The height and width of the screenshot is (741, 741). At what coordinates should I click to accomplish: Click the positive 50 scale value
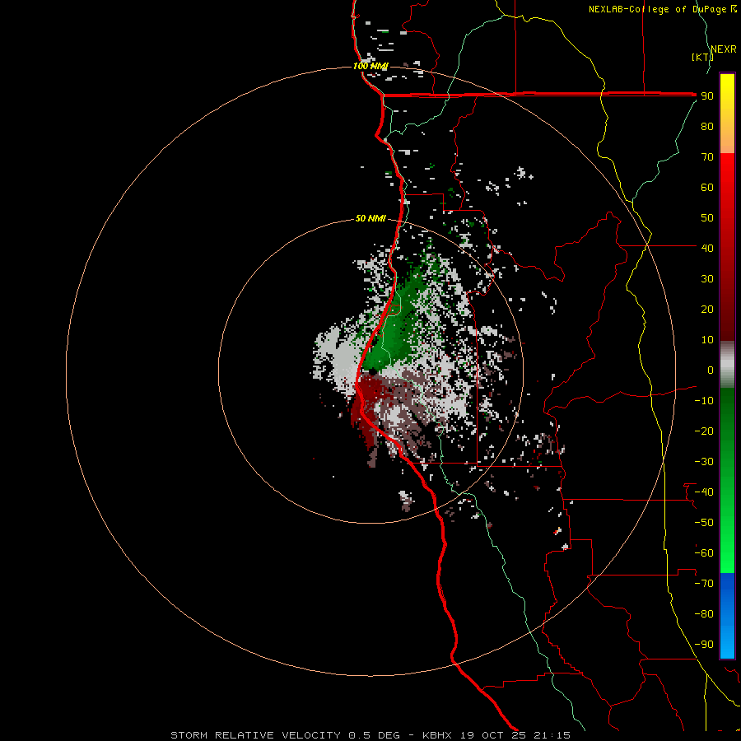pyautogui.click(x=707, y=218)
